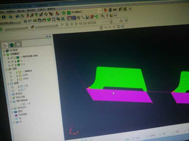Toggle the lightbulb of boundary 1
The width and height of the screenshot is (189, 141).
[19, 86]
